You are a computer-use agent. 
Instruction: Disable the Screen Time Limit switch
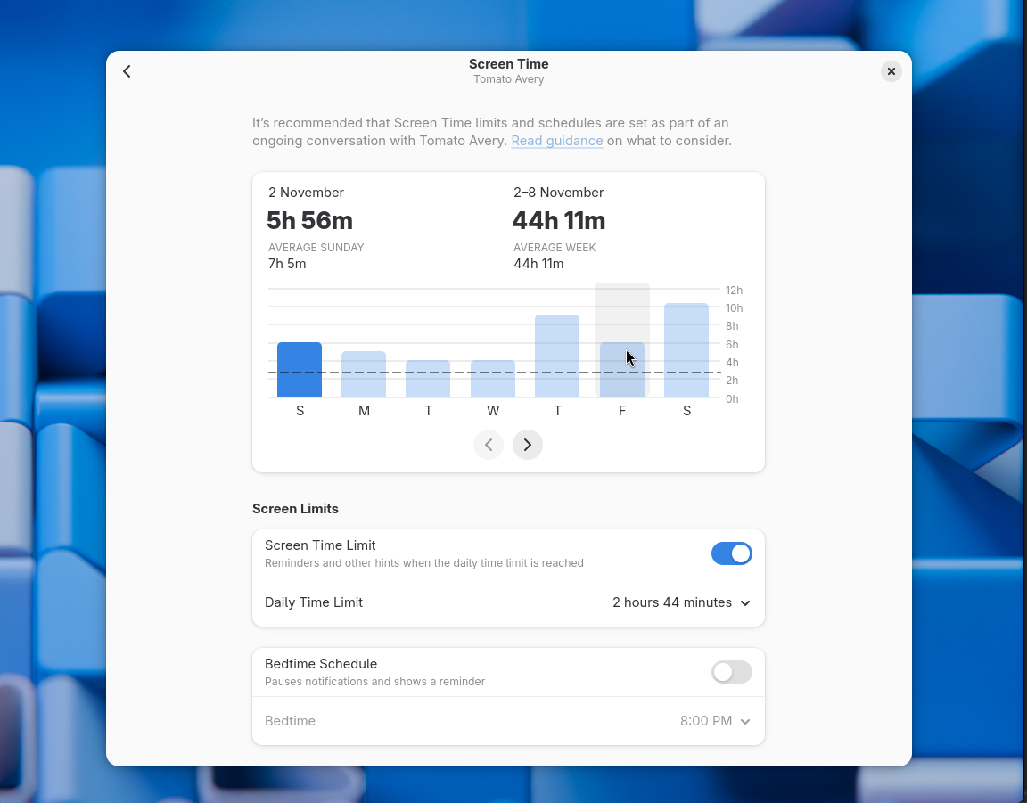(x=731, y=553)
